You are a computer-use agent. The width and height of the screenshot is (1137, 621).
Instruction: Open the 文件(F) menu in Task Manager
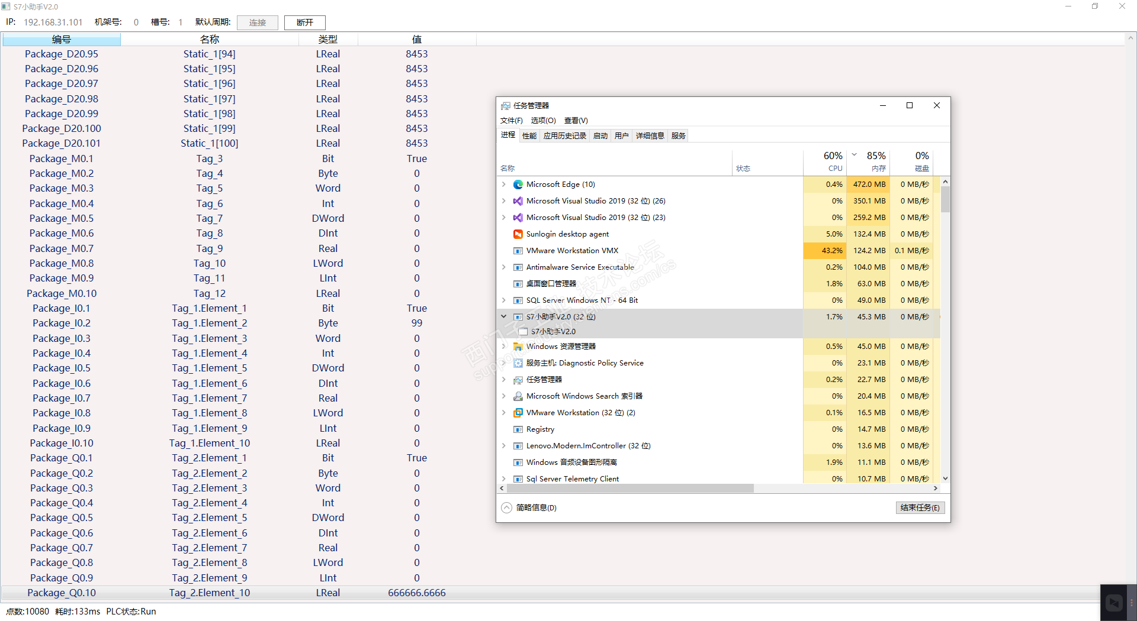tap(512, 121)
